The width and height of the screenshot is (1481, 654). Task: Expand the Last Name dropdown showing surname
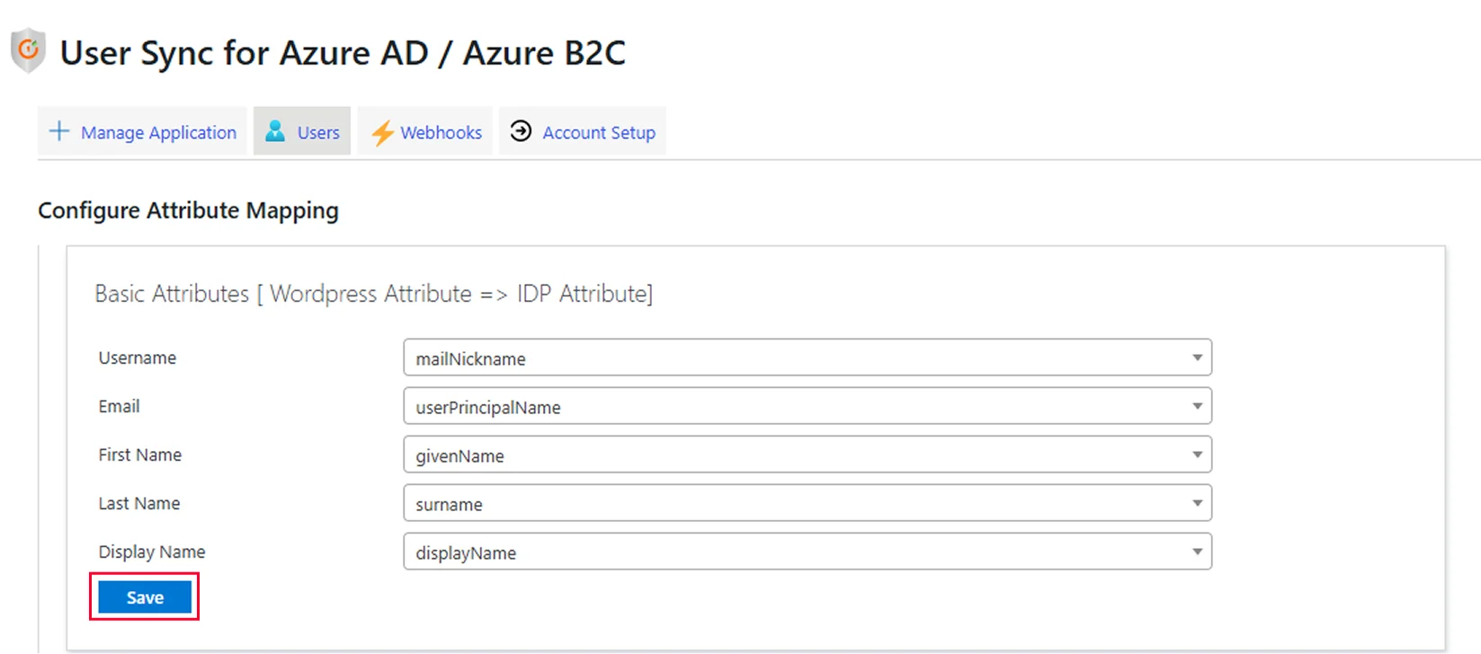click(807, 503)
